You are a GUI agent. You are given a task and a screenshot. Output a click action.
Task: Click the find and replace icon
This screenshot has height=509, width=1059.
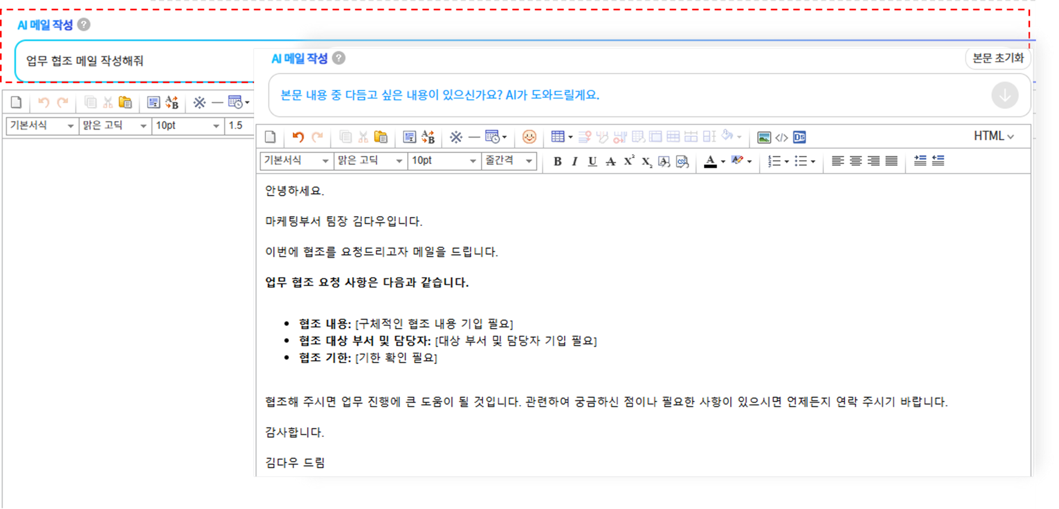(x=428, y=137)
